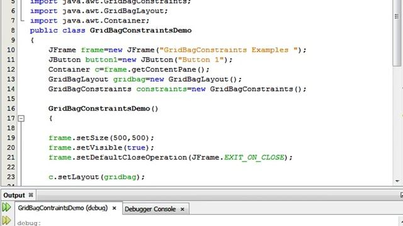
Task: Click 'import java.awt.Container' line
Action: pyautogui.click(x=89, y=21)
